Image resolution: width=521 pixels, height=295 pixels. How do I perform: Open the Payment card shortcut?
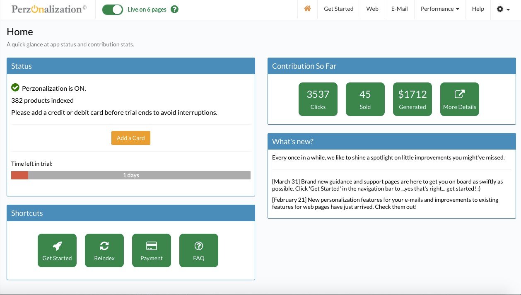(x=152, y=250)
